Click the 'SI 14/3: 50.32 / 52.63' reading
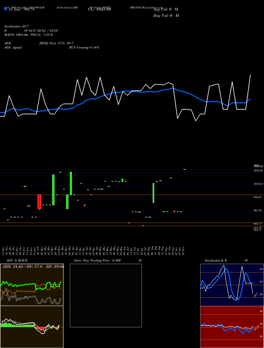The height and width of the screenshot is (348, 264). [41, 31]
